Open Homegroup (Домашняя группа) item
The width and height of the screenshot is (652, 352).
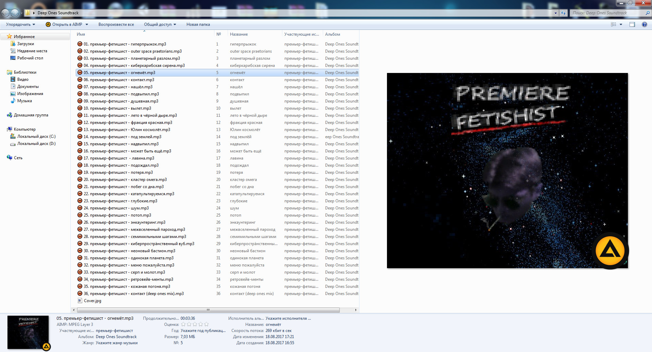point(10,115)
